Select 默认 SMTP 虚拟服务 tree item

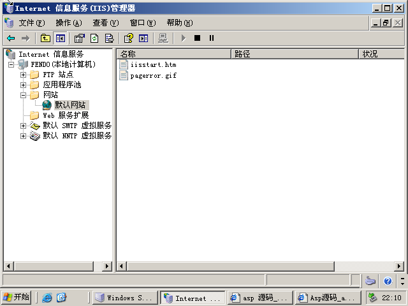77,126
